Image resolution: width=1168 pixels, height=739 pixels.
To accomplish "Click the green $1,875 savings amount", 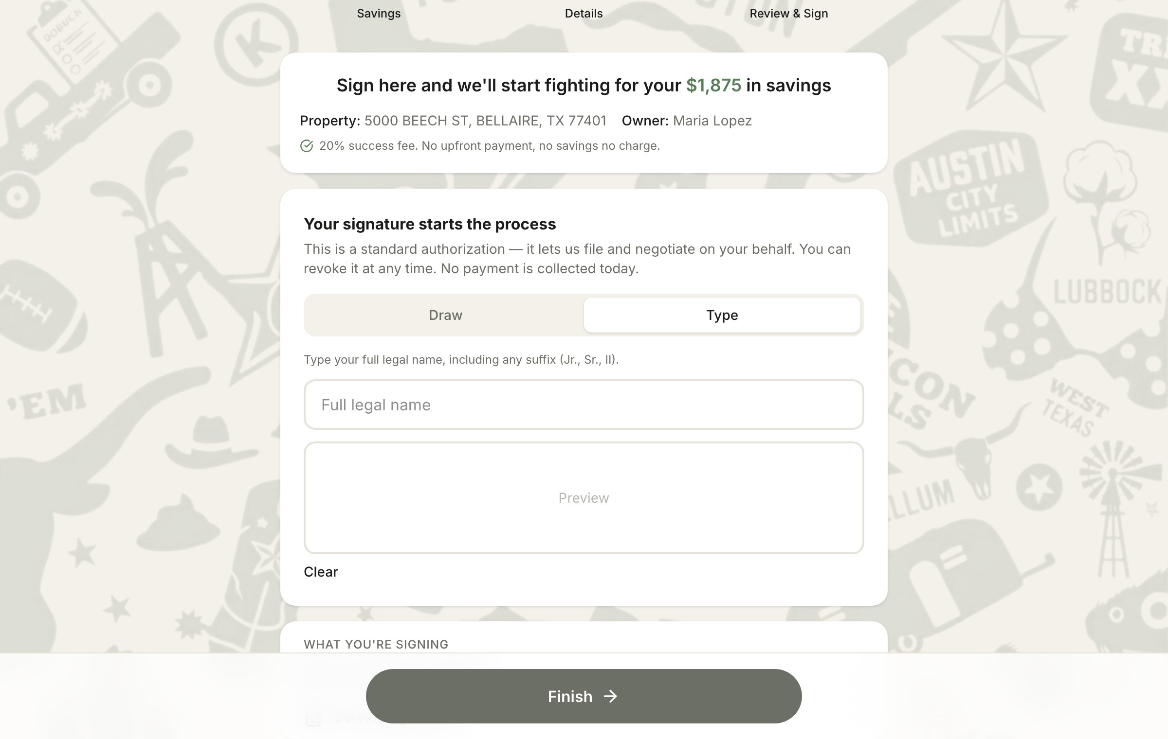I will (713, 85).
